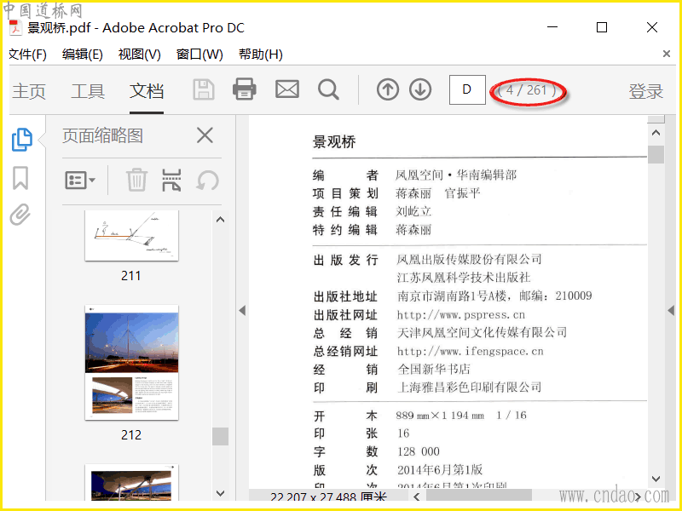Viewport: 682px width, 511px height.
Task: Open the 视图(V) menu
Action: [x=139, y=55]
